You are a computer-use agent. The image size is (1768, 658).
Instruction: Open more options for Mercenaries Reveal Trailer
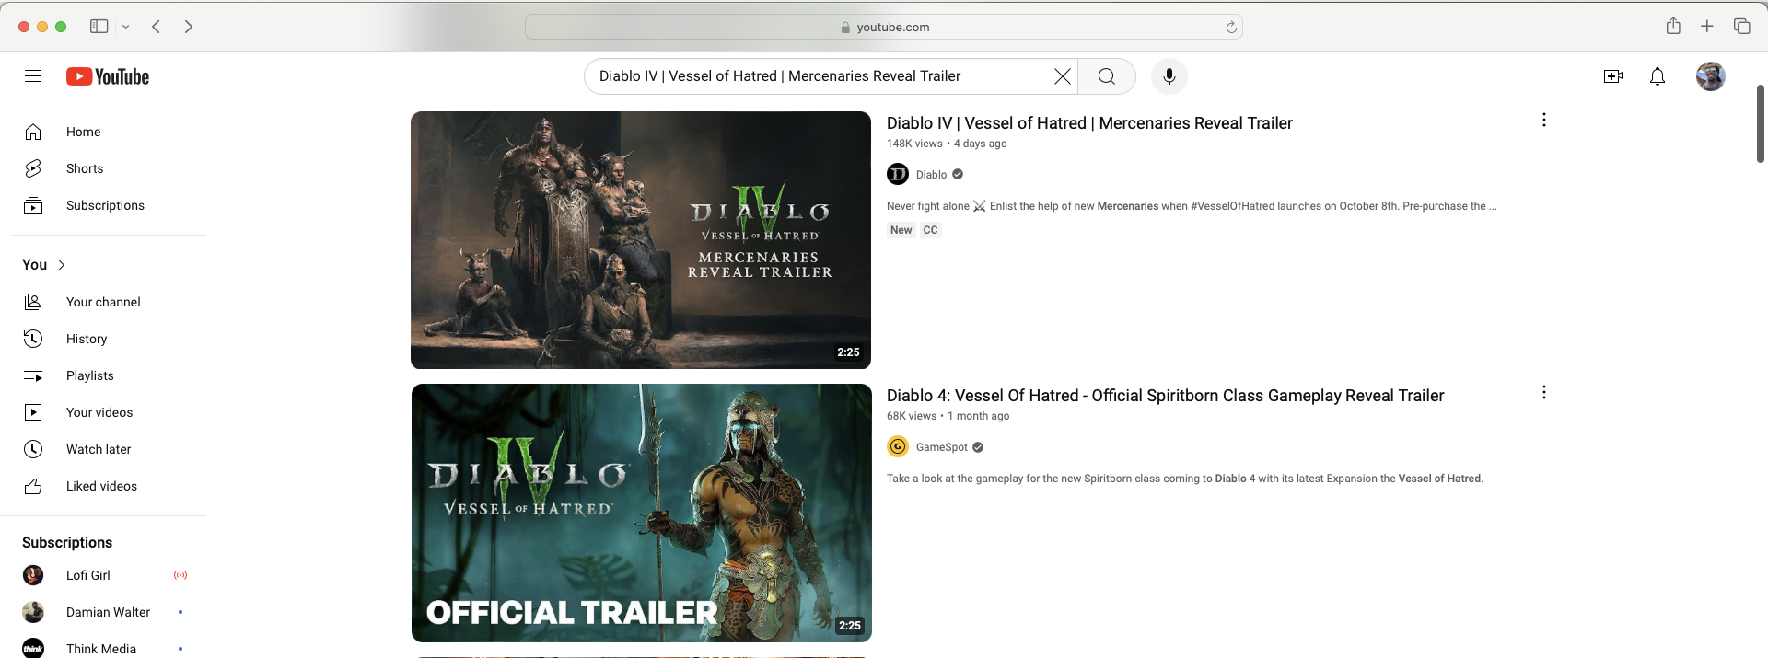1544,120
